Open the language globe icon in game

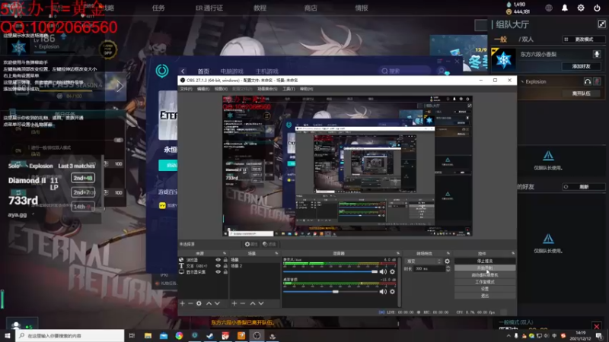tap(548, 8)
